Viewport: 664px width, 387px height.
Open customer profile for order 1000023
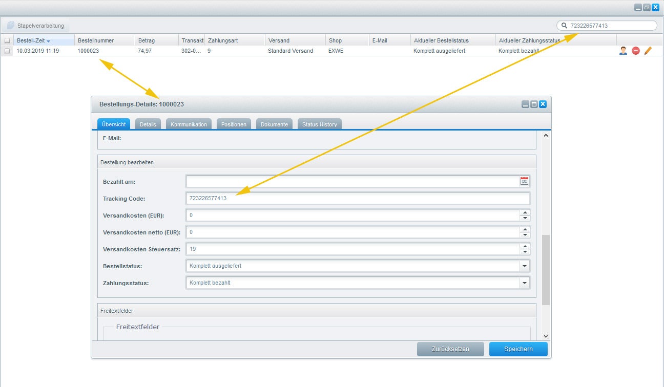click(x=623, y=51)
